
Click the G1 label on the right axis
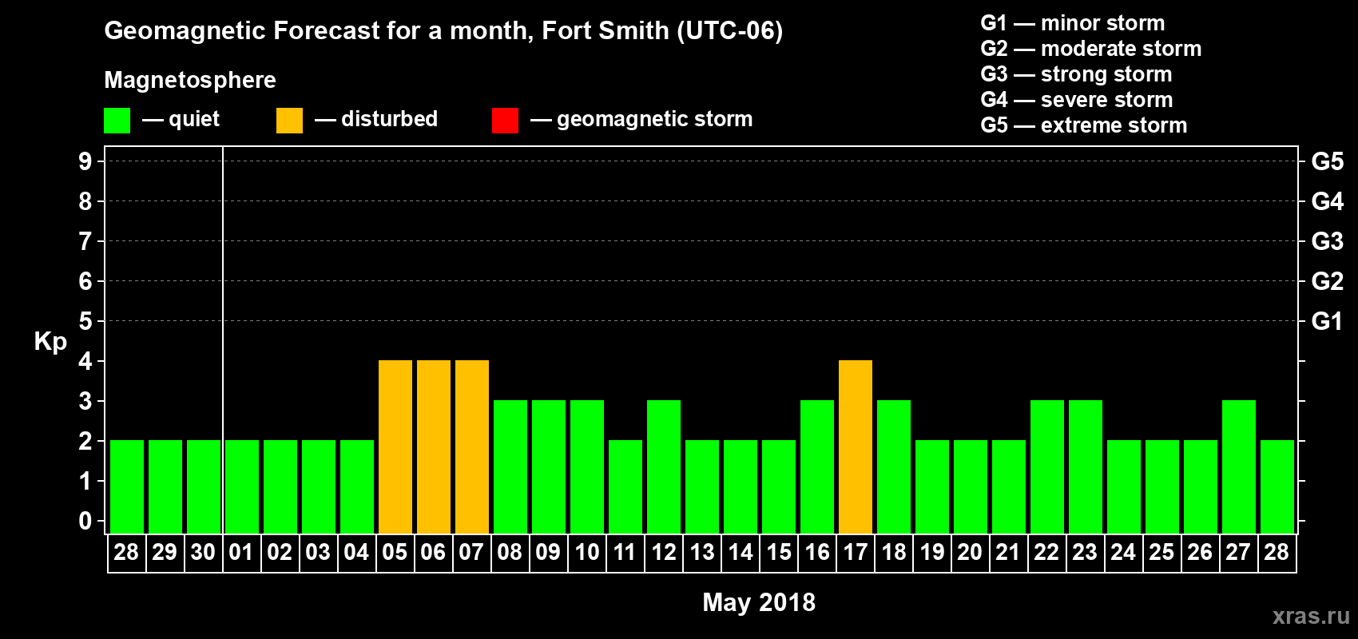[1328, 321]
